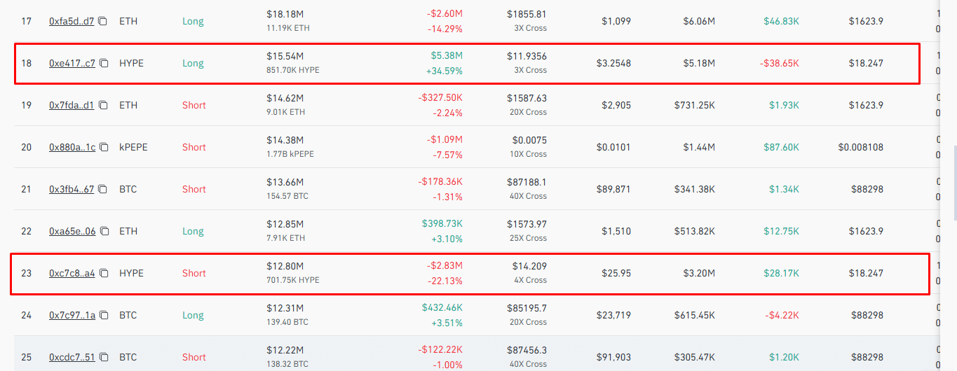Click the copy icon beside 0xa65e..06
Image resolution: width=957 pixels, height=371 pixels.
coord(104,232)
